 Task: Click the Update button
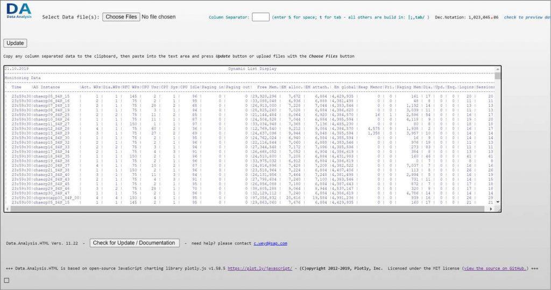pyautogui.click(x=15, y=43)
